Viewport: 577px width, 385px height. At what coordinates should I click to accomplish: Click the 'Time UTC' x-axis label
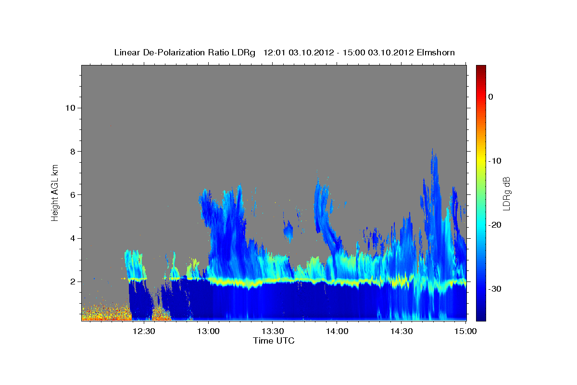[x=274, y=341]
